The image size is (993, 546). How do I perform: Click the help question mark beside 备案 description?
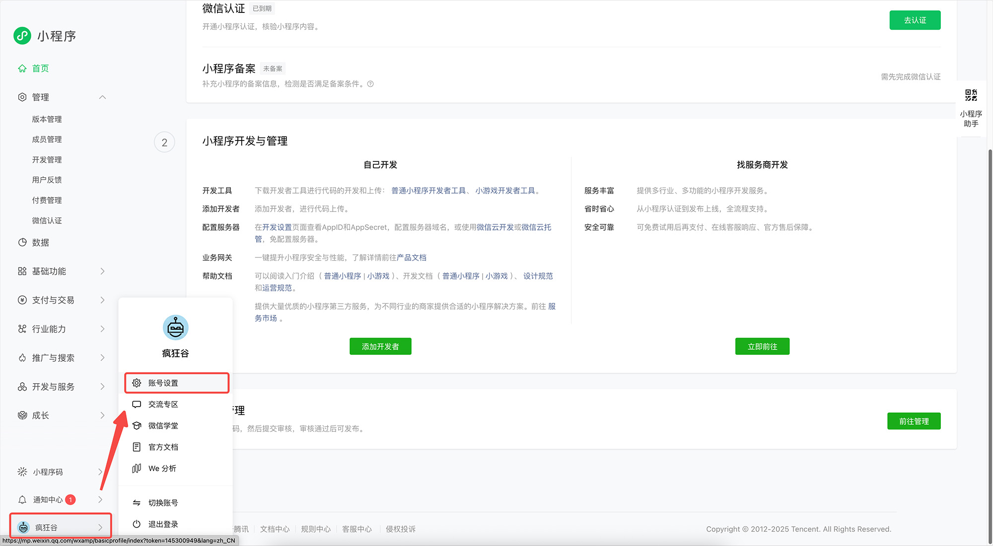pyautogui.click(x=370, y=84)
